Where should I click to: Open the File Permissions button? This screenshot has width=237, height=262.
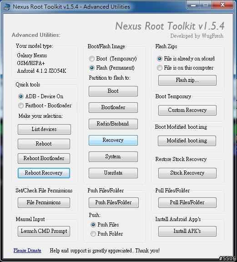(44, 202)
